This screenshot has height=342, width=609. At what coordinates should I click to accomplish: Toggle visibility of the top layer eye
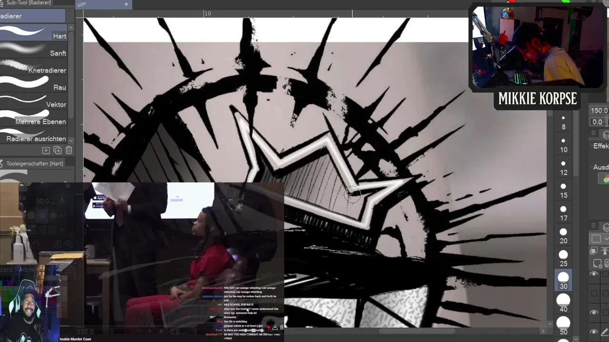click(594, 275)
